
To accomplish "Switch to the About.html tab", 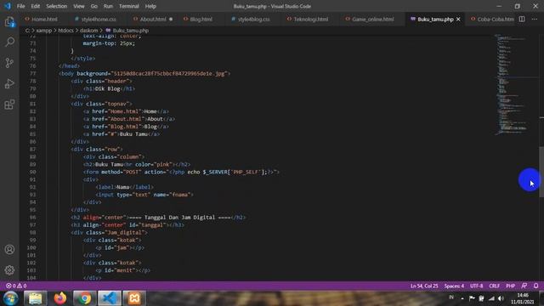I will pyautogui.click(x=153, y=19).
